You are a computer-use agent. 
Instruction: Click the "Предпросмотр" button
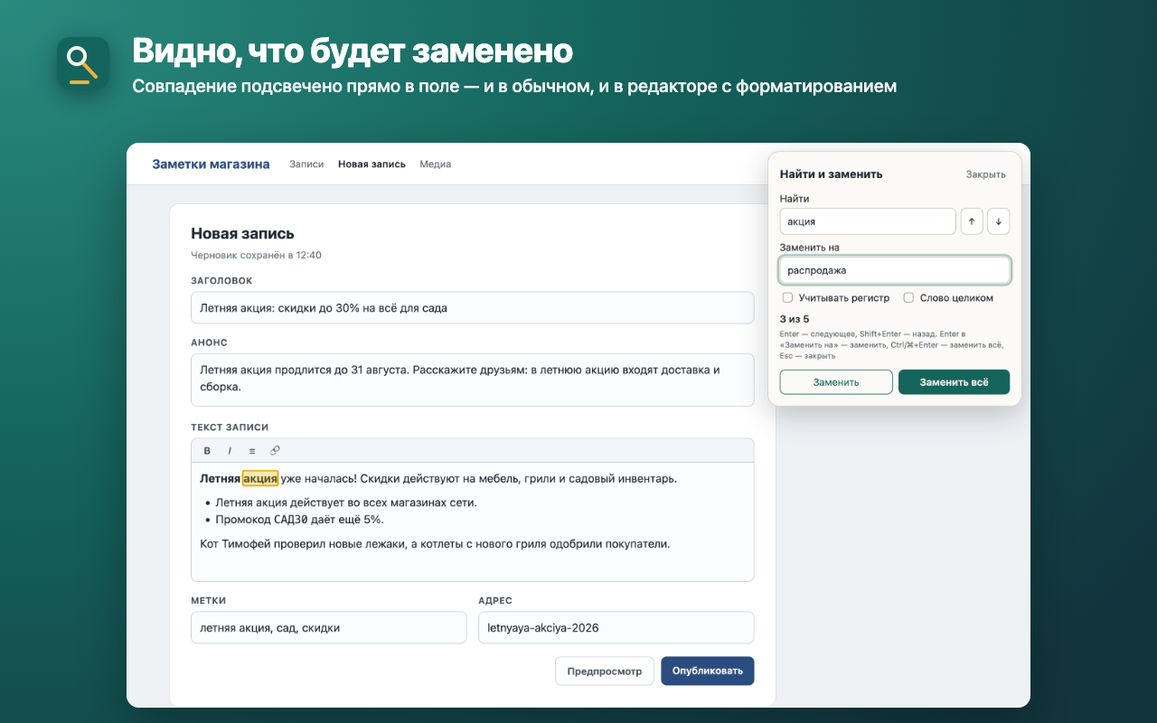click(x=604, y=671)
